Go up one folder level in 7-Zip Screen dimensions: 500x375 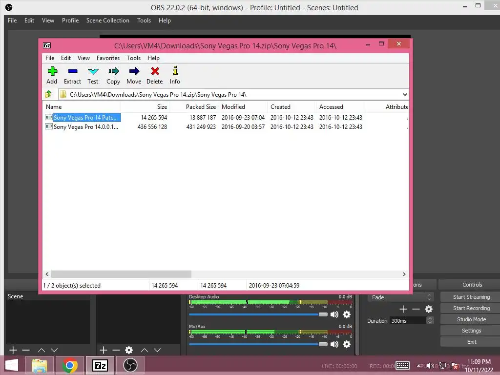pyautogui.click(x=48, y=94)
